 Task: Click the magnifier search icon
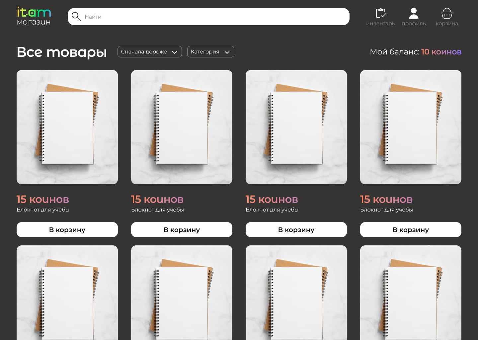click(76, 17)
